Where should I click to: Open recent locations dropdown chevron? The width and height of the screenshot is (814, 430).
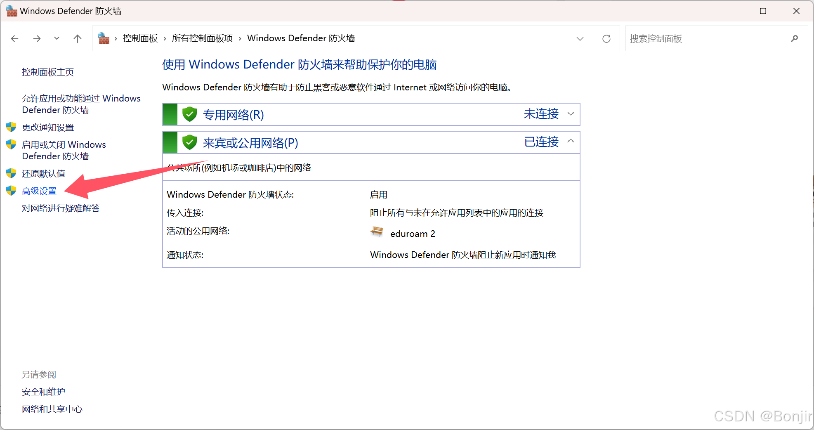click(x=57, y=38)
